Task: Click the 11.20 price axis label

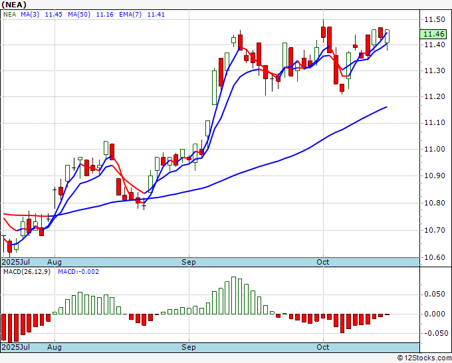Action: coord(435,96)
